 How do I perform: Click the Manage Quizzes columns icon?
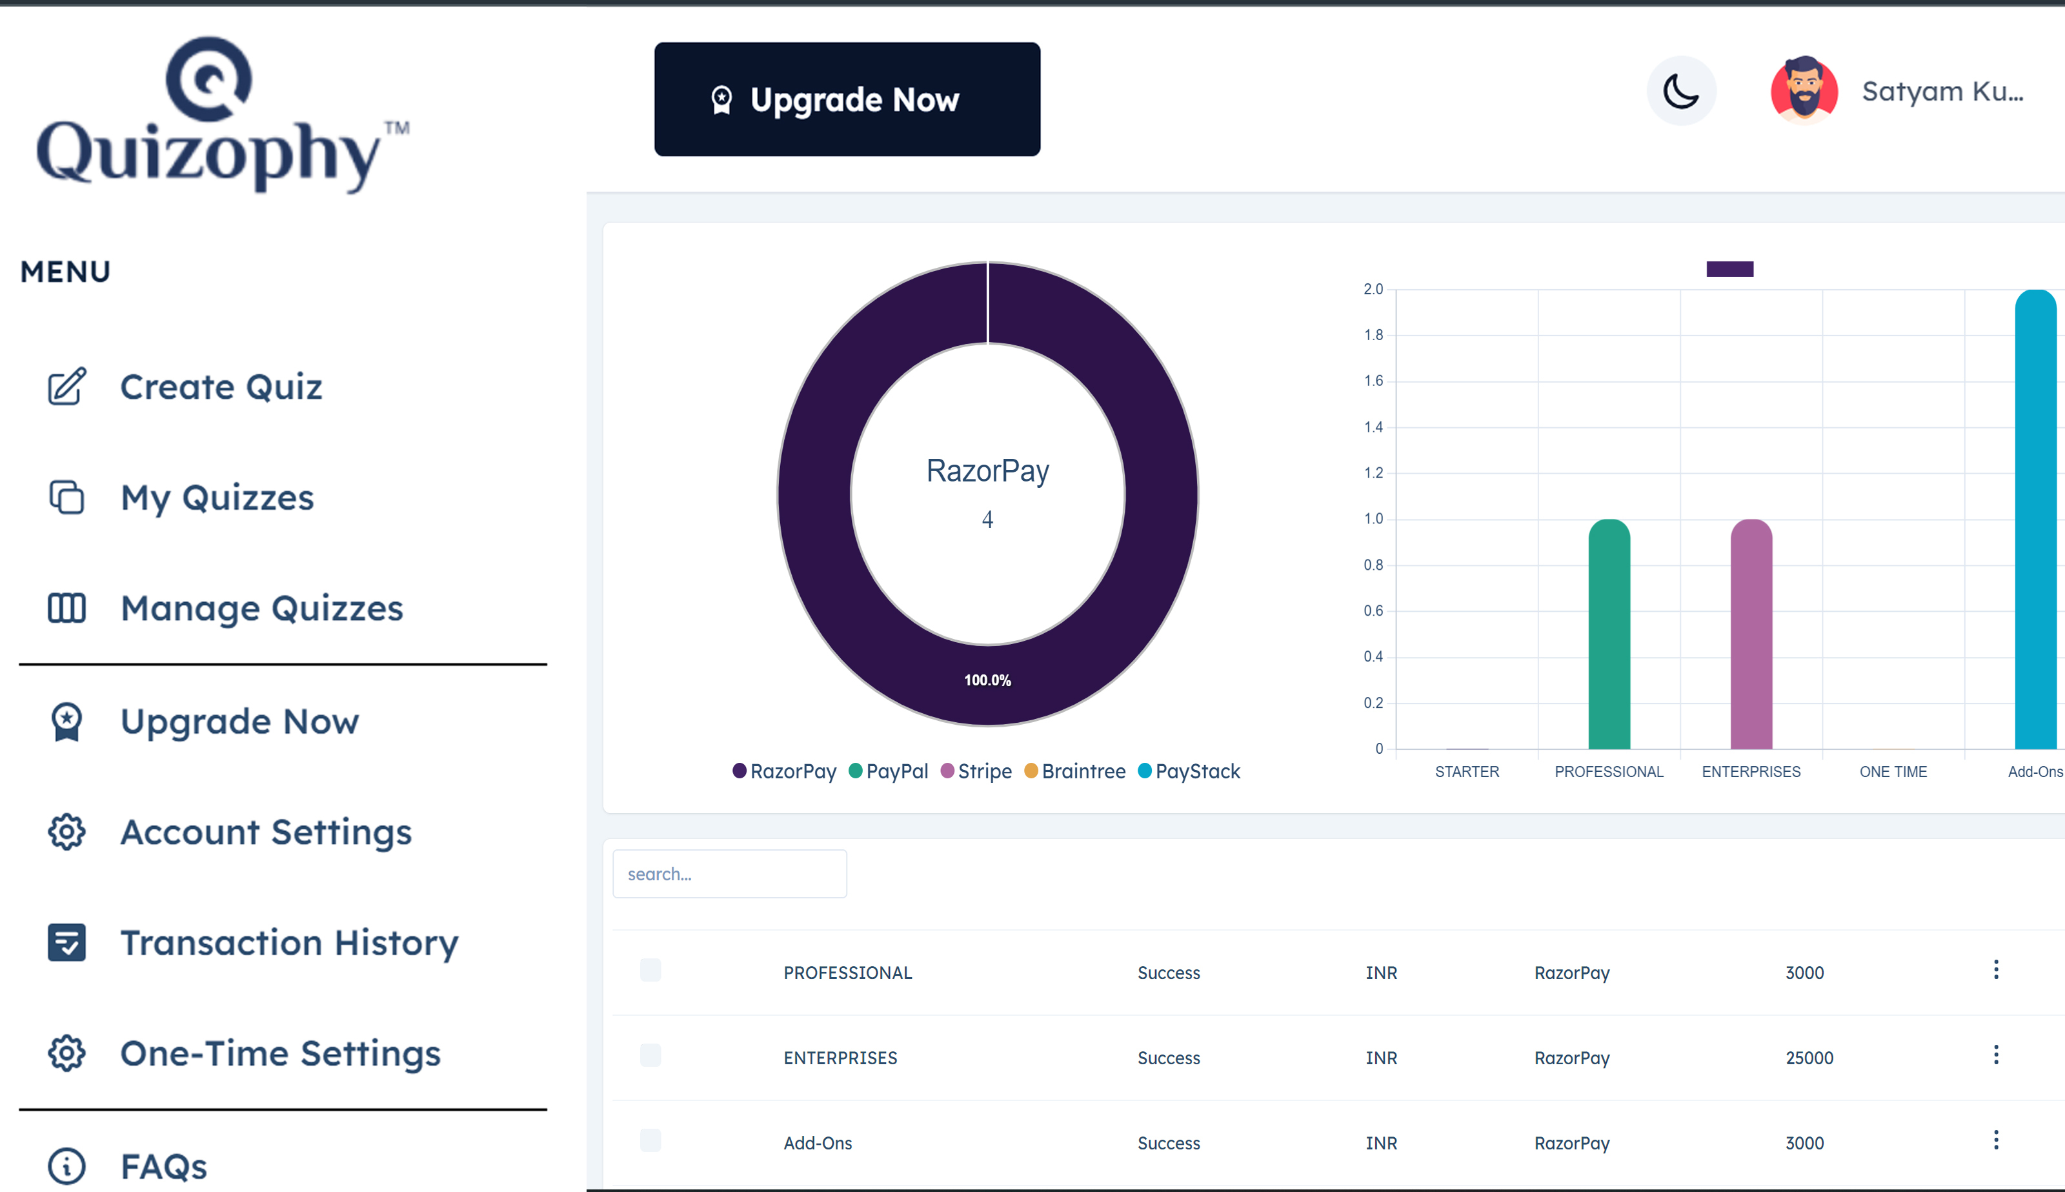pos(66,607)
